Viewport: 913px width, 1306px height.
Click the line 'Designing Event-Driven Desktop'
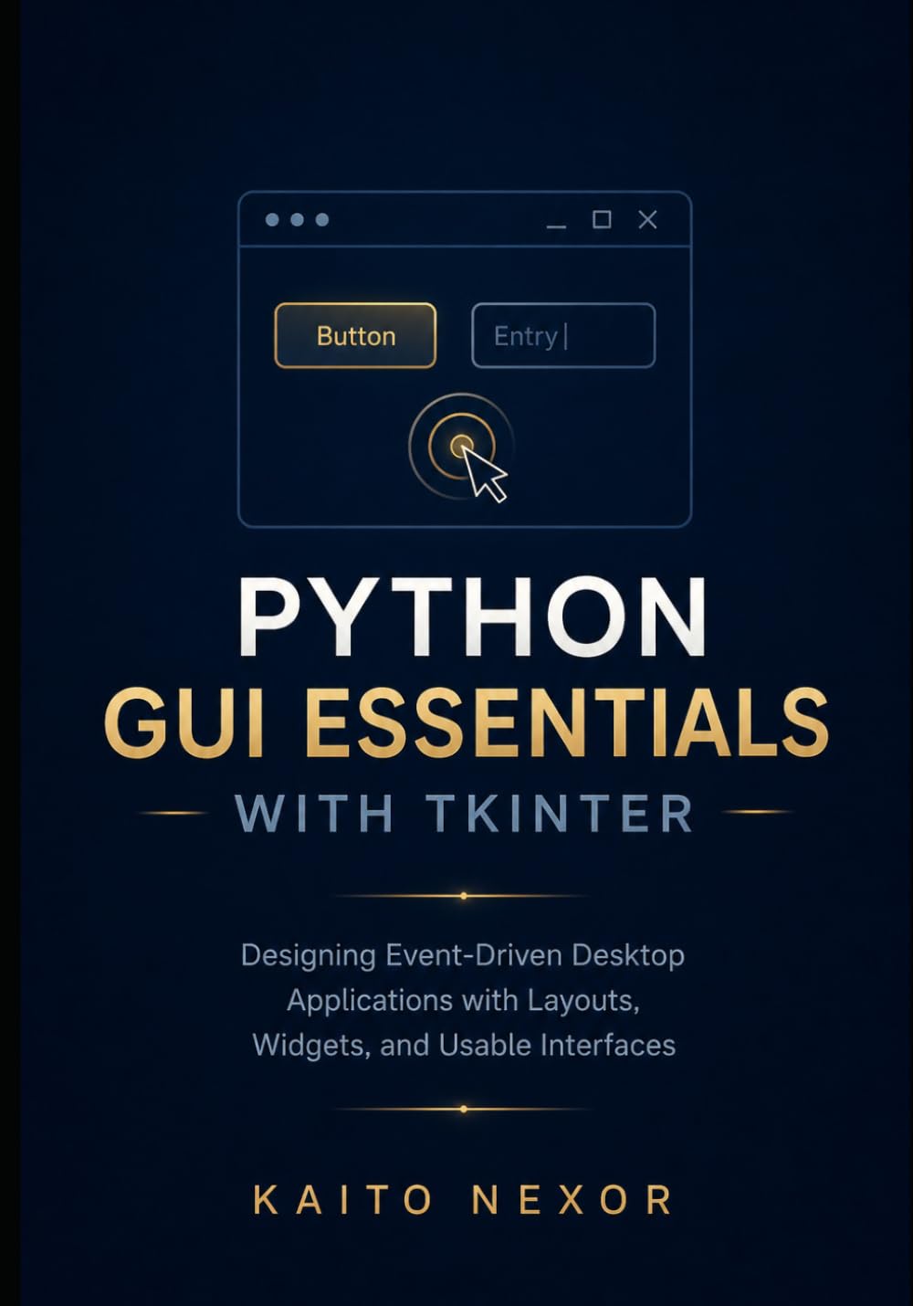[x=463, y=955]
